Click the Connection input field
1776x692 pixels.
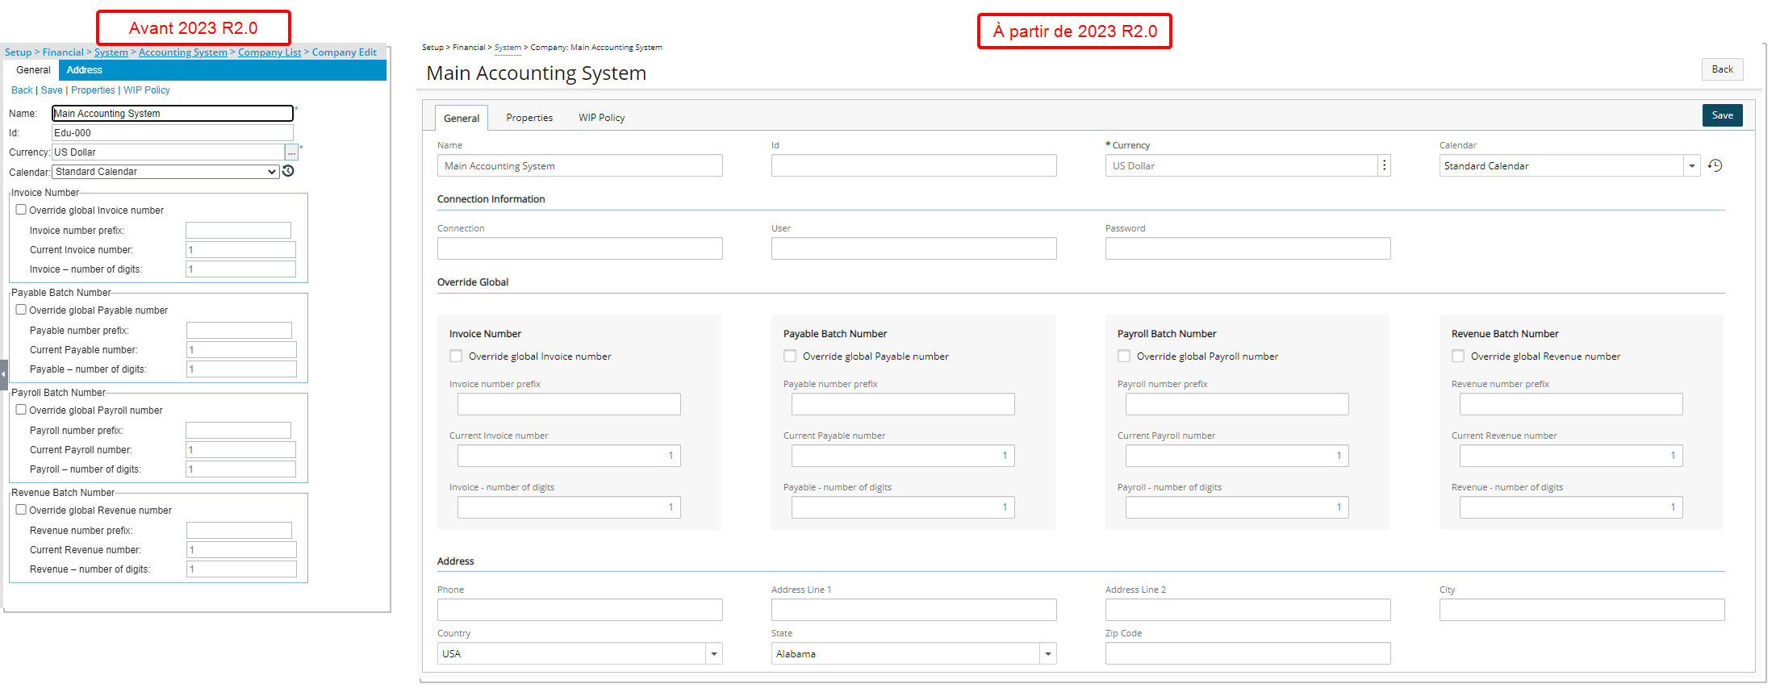(x=580, y=248)
